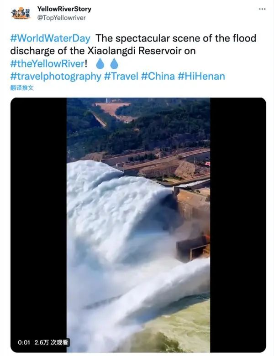Click the 翻译推文 translate tweet link
The image size is (274, 356).
coord(22,88)
